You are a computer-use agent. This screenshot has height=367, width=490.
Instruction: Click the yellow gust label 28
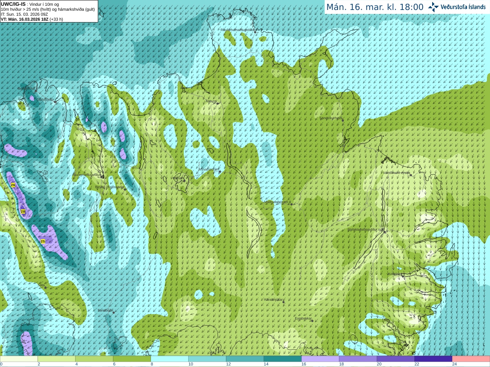23,211
